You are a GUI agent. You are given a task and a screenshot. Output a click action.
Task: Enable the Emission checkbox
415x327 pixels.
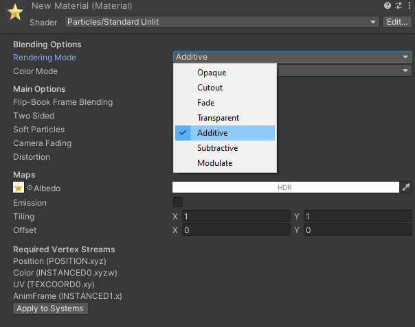coord(178,202)
